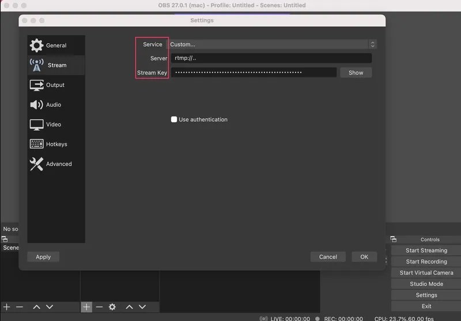The image size is (461, 321).
Task: Click Start Virtual Camera
Action: (426, 273)
